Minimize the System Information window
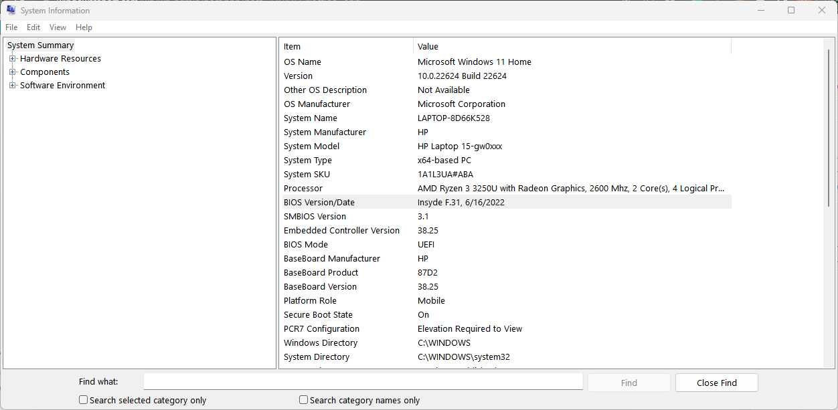Screen dimensions: 838x410 click(760, 10)
